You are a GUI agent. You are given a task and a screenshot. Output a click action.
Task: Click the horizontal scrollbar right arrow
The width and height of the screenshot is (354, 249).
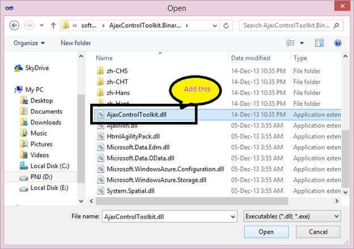(336, 201)
